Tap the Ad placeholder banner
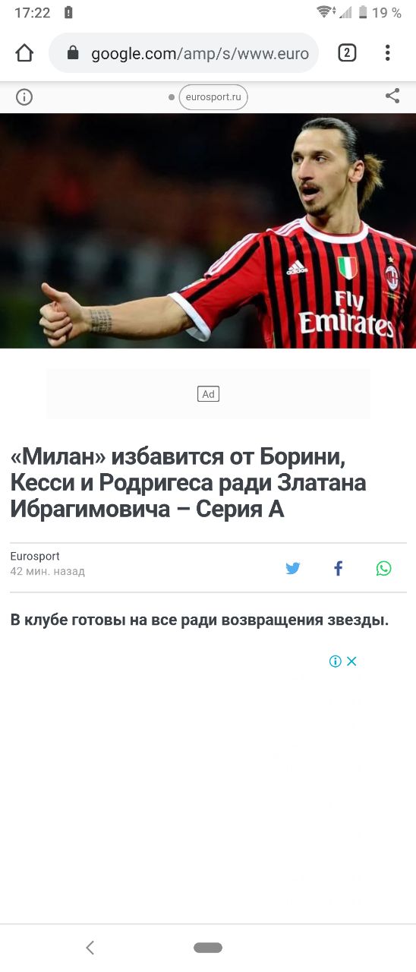The height and width of the screenshot is (972, 416). 208,394
